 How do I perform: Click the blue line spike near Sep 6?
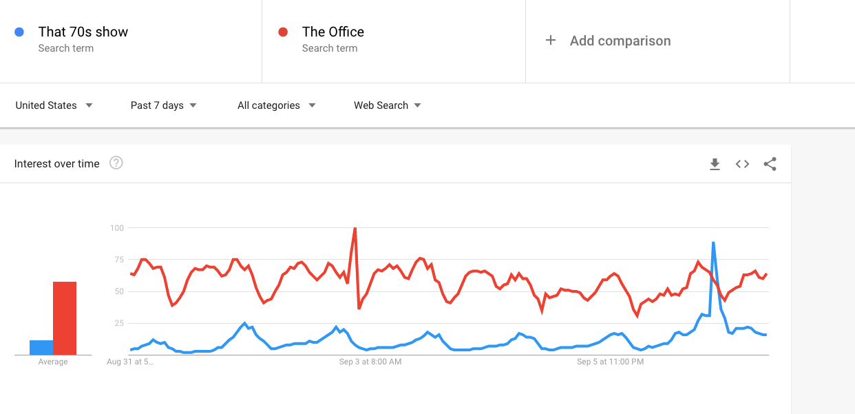coord(713,243)
